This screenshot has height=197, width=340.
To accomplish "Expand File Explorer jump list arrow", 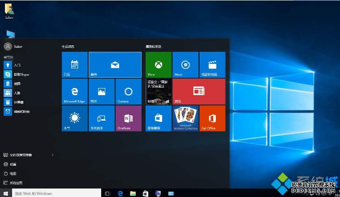I will pos(52,155).
